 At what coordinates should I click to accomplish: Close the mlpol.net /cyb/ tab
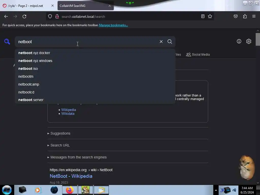click(53, 6)
